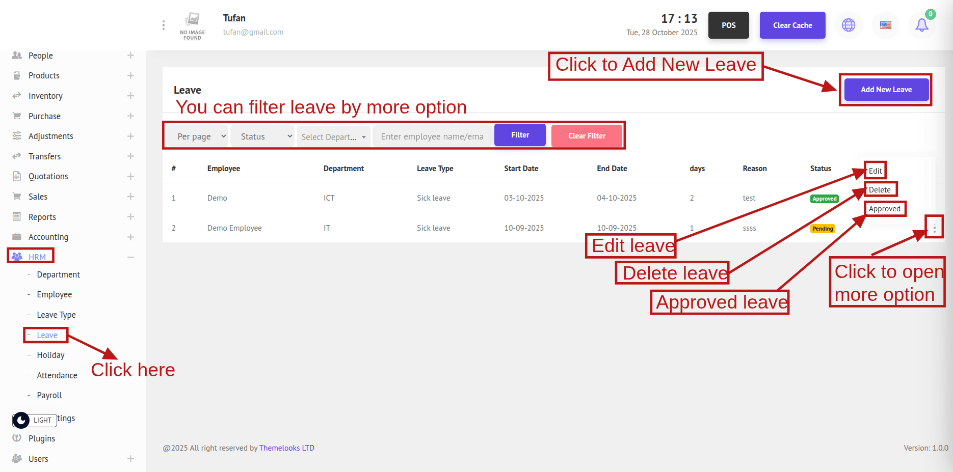
Task: Open the Select Department dropdown
Action: pyautogui.click(x=333, y=137)
